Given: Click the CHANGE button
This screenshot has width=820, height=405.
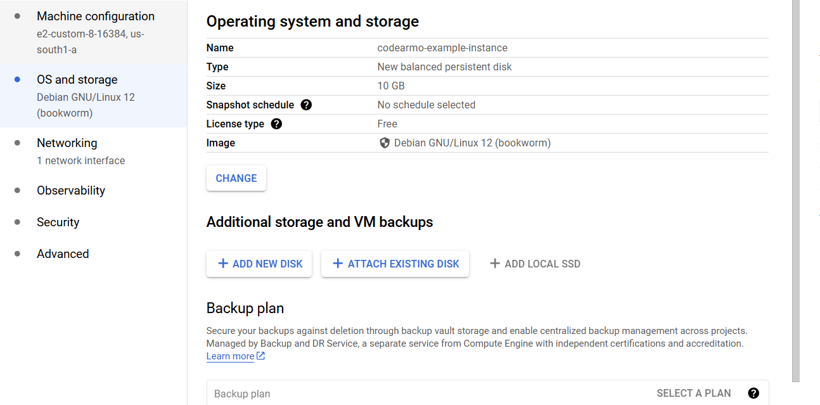Looking at the screenshot, I should pos(236,178).
